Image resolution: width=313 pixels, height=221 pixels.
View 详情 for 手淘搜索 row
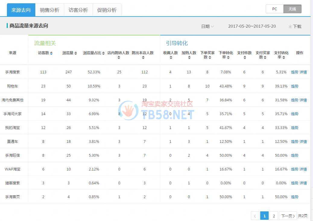[303, 72]
